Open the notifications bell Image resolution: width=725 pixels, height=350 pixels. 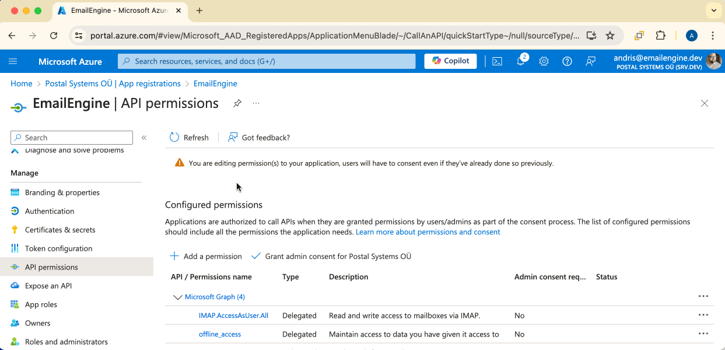pos(521,61)
